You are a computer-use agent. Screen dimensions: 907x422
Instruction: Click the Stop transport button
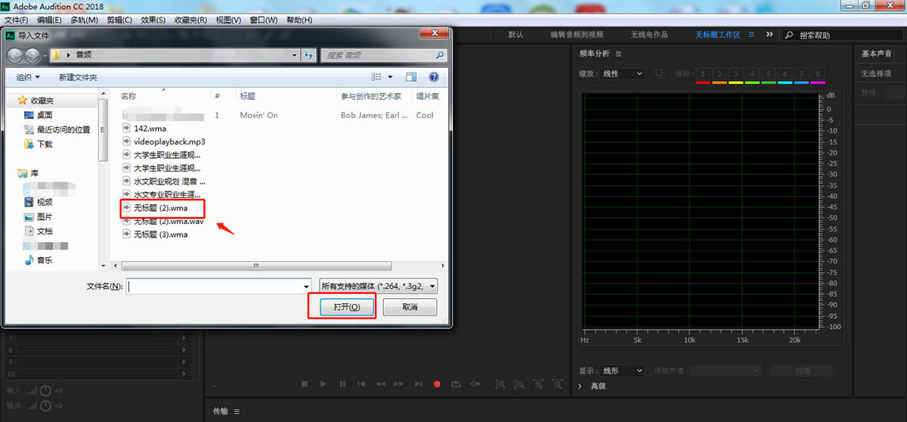(305, 384)
